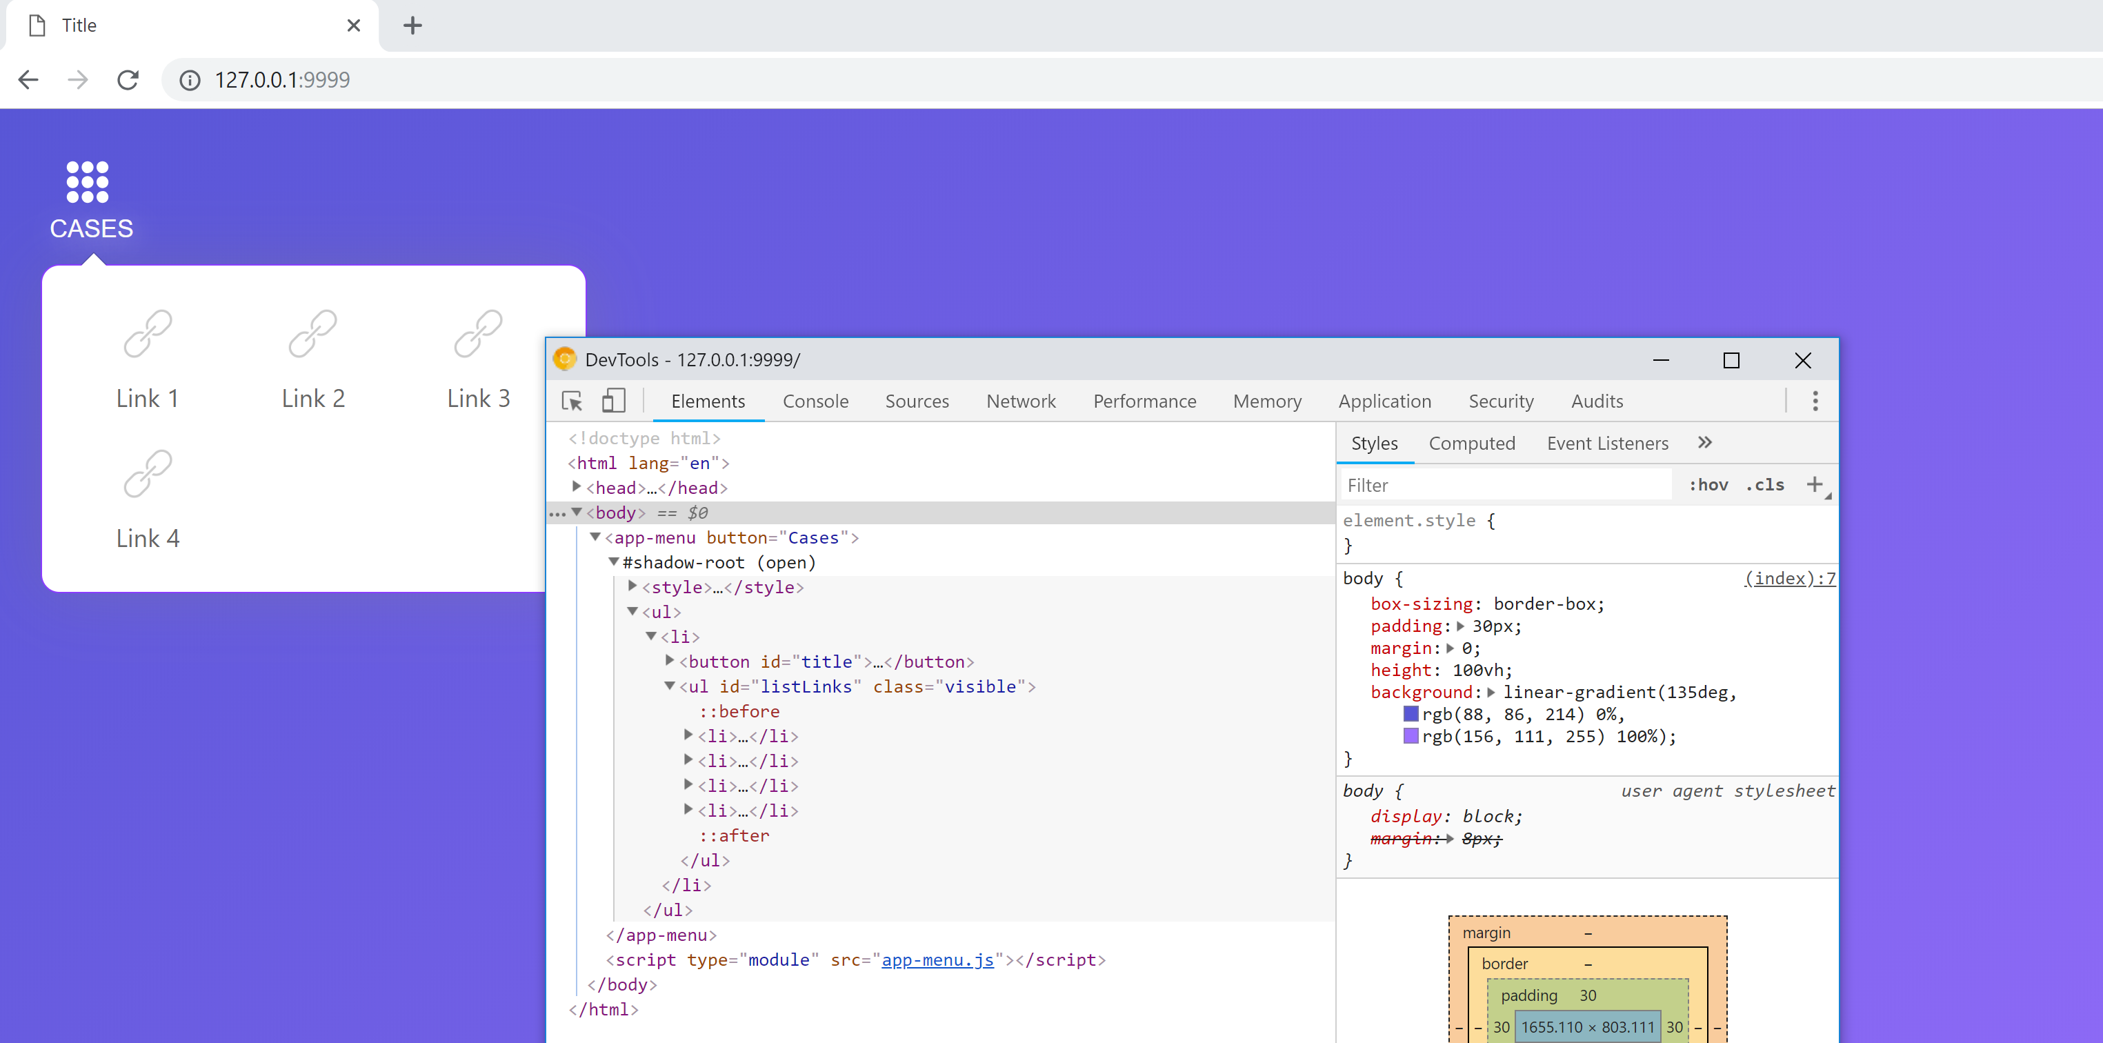The image size is (2103, 1043).
Task: Collapse the body element node
Action: 577,513
